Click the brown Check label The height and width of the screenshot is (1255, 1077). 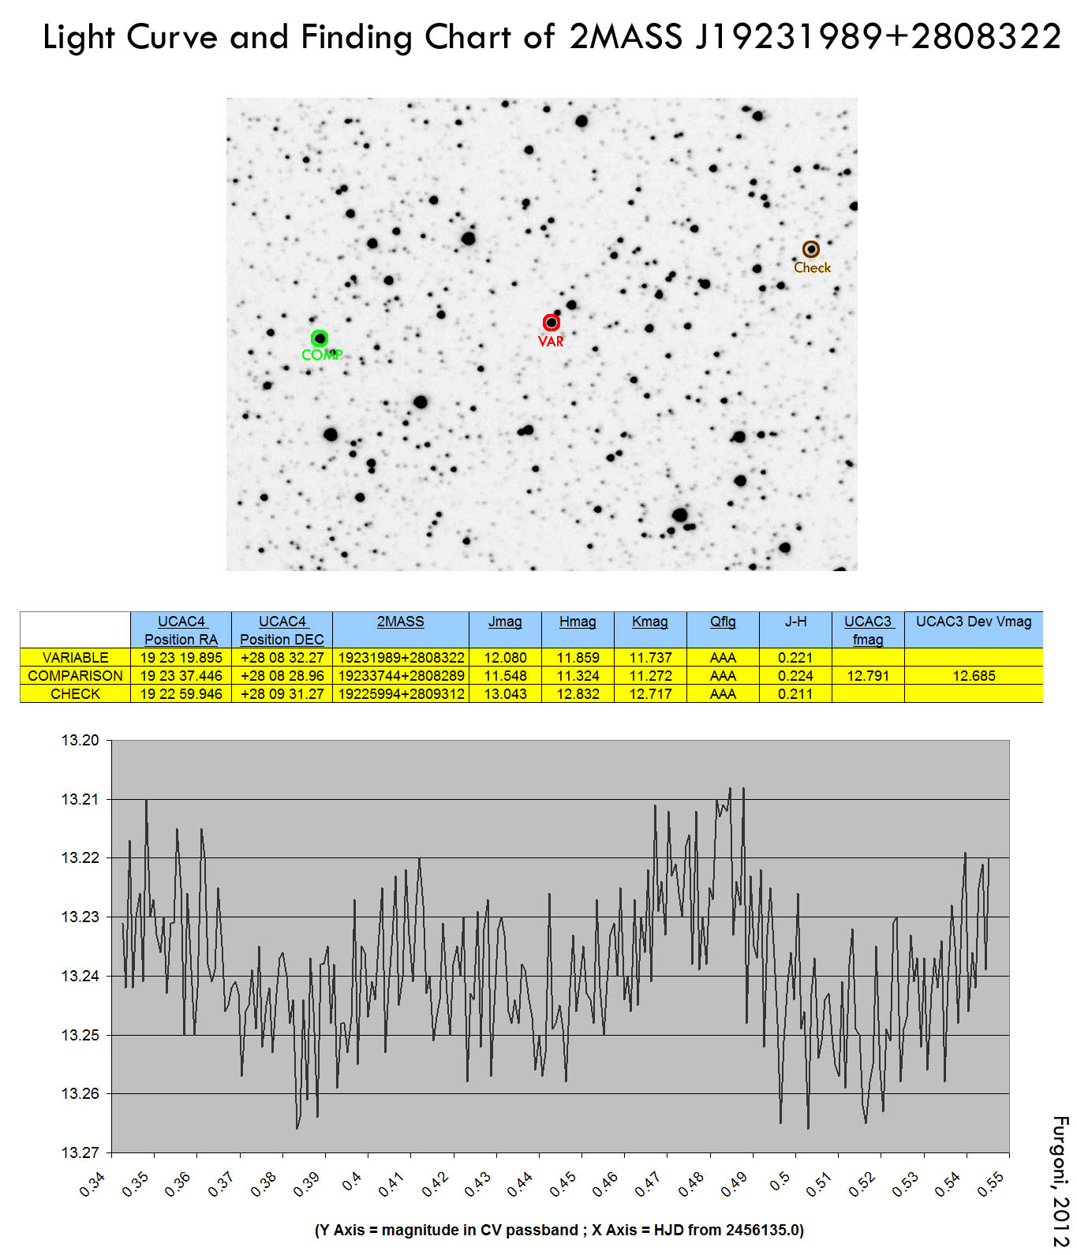point(812,267)
